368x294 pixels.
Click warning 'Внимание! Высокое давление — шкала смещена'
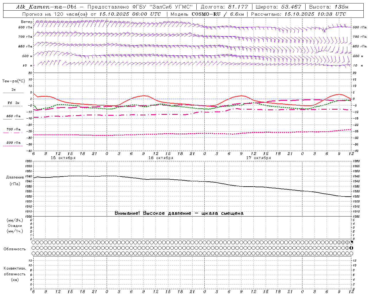pos(179,213)
